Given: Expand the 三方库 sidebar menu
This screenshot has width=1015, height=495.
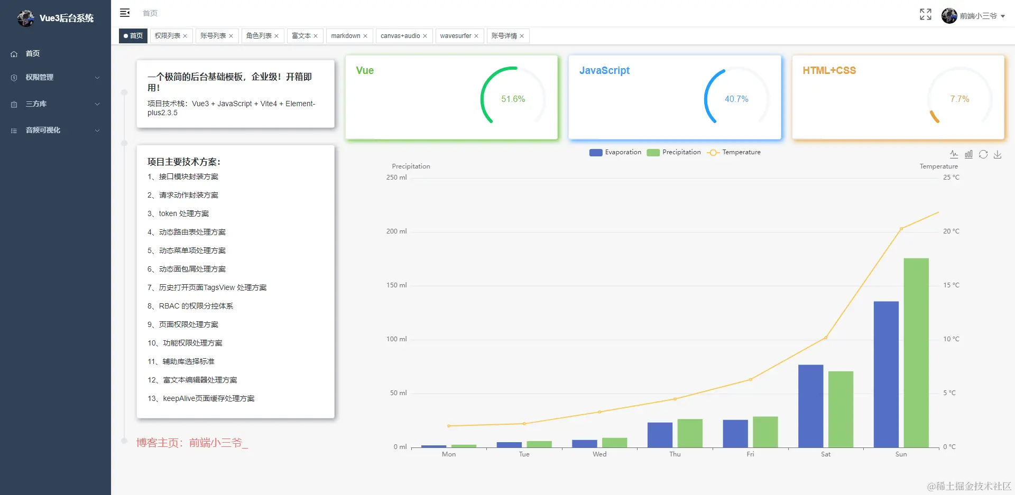Looking at the screenshot, I should pyautogui.click(x=56, y=104).
